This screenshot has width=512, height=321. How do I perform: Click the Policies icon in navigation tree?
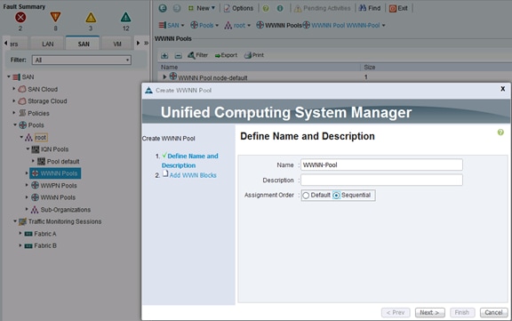click(x=22, y=113)
